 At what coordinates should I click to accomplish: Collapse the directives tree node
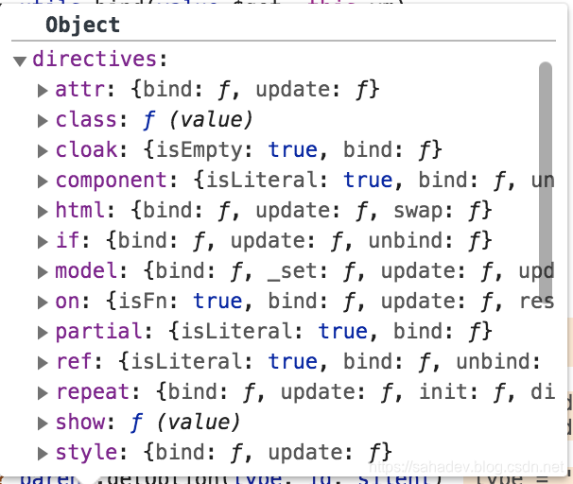pos(20,60)
